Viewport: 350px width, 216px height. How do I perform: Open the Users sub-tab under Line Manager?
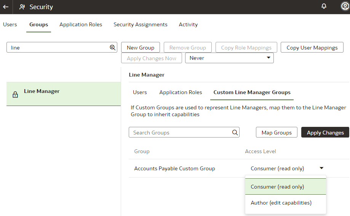pyautogui.click(x=140, y=92)
